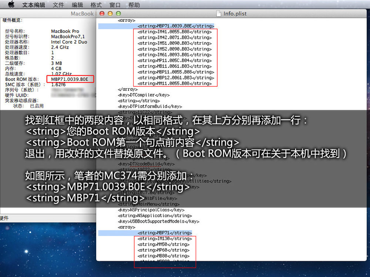Click the IM41.0055.B08 string line
This screenshot has height=277, width=370.
tap(175, 32)
